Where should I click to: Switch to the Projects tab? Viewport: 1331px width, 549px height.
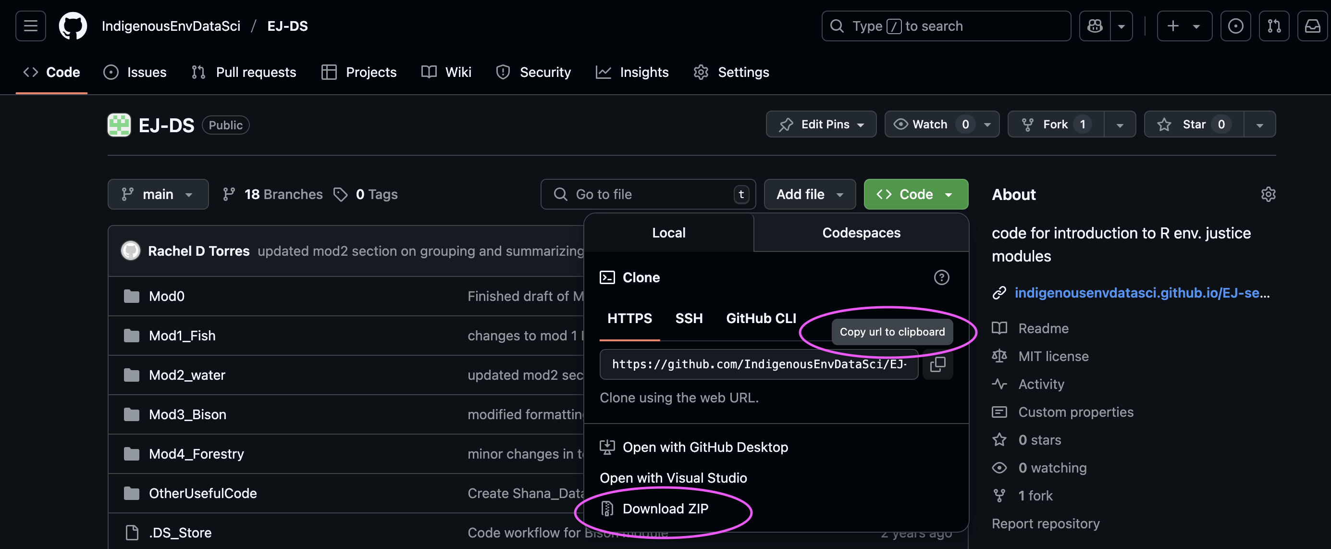tap(358, 72)
